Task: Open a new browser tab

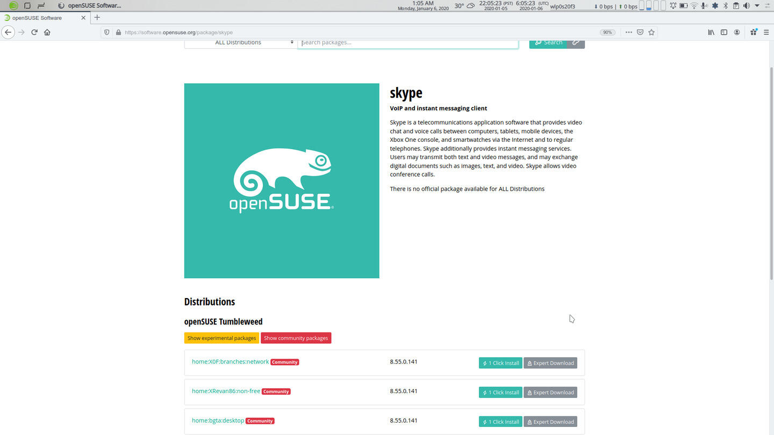Action: [97, 18]
